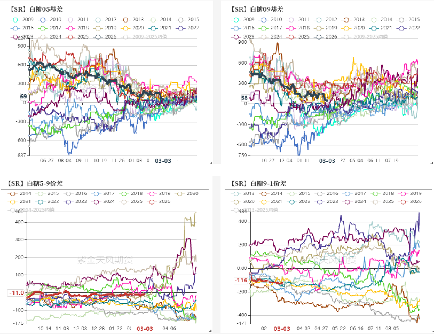The width and height of the screenshot is (434, 334).
Task: Click the 2010 legend marker in 白糖09基差 chart
Action: pos(263,19)
